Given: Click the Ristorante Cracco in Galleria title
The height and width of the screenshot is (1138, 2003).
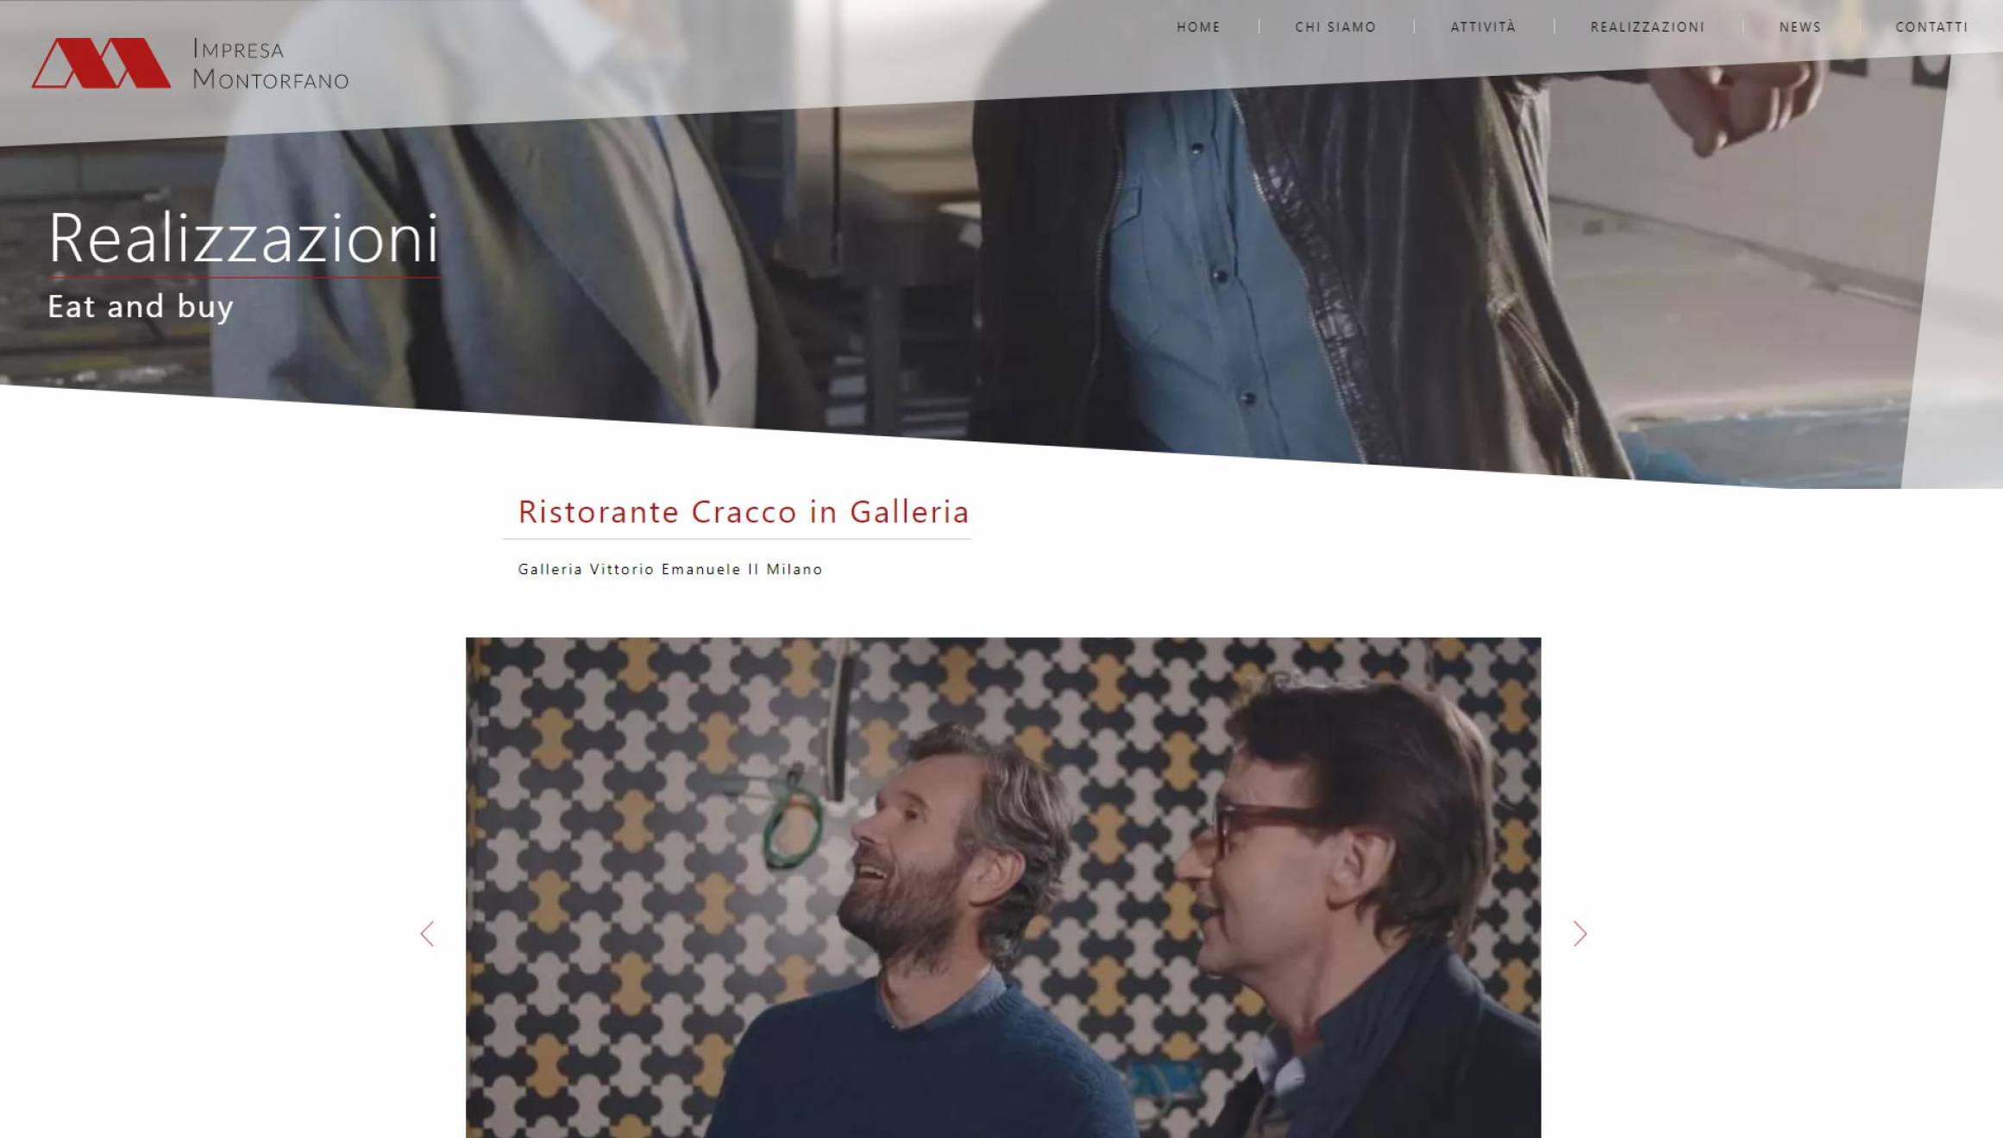Looking at the screenshot, I should pyautogui.click(x=744, y=512).
